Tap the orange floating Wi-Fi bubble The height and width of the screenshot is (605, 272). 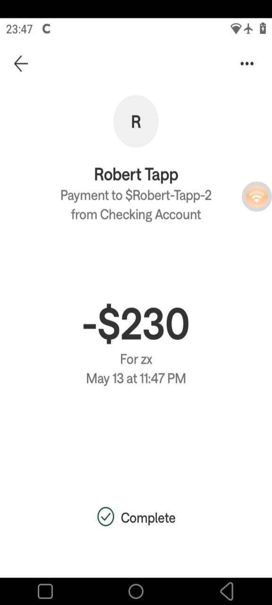coord(257,196)
